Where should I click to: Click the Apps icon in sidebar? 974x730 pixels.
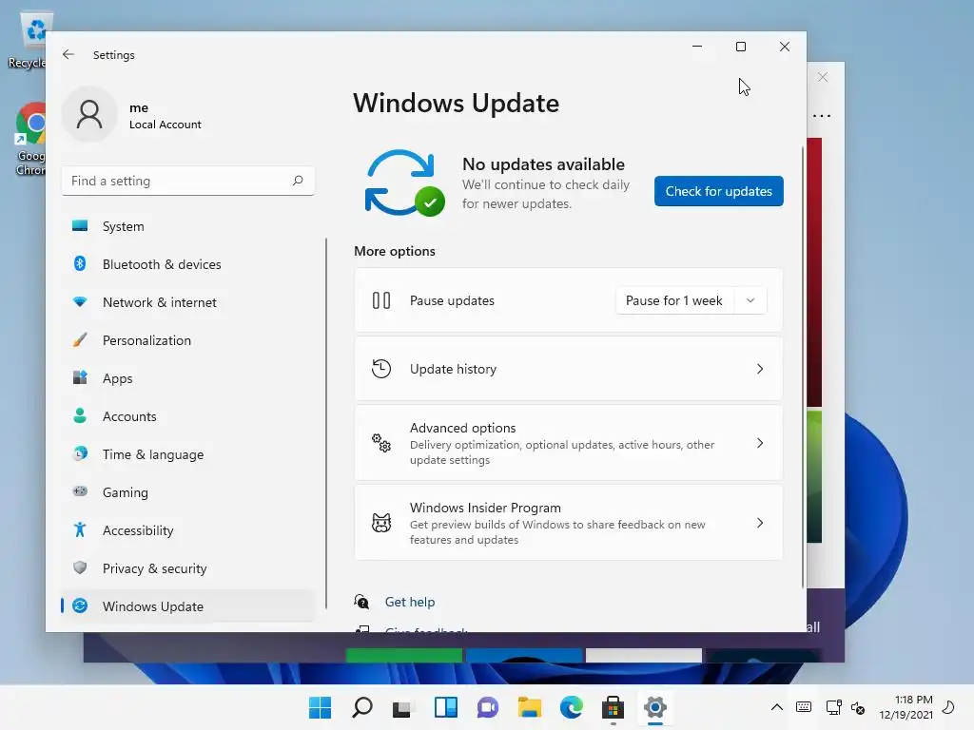pos(80,377)
